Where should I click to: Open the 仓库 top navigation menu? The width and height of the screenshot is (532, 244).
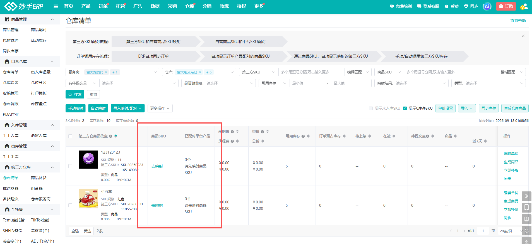click(190, 6)
